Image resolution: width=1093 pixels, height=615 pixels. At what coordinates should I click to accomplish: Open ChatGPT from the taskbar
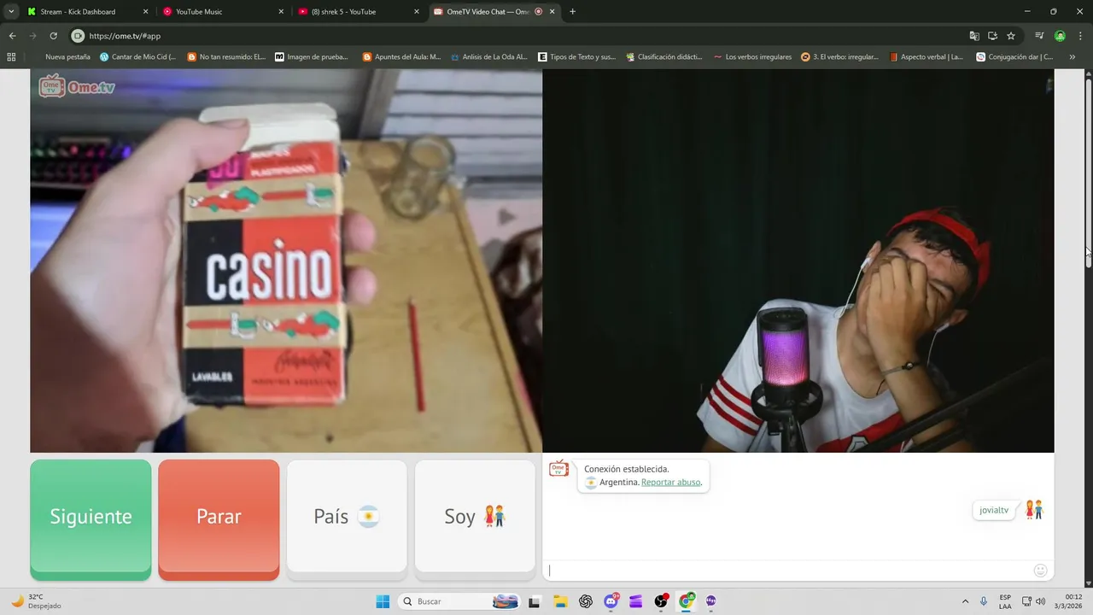[586, 601]
